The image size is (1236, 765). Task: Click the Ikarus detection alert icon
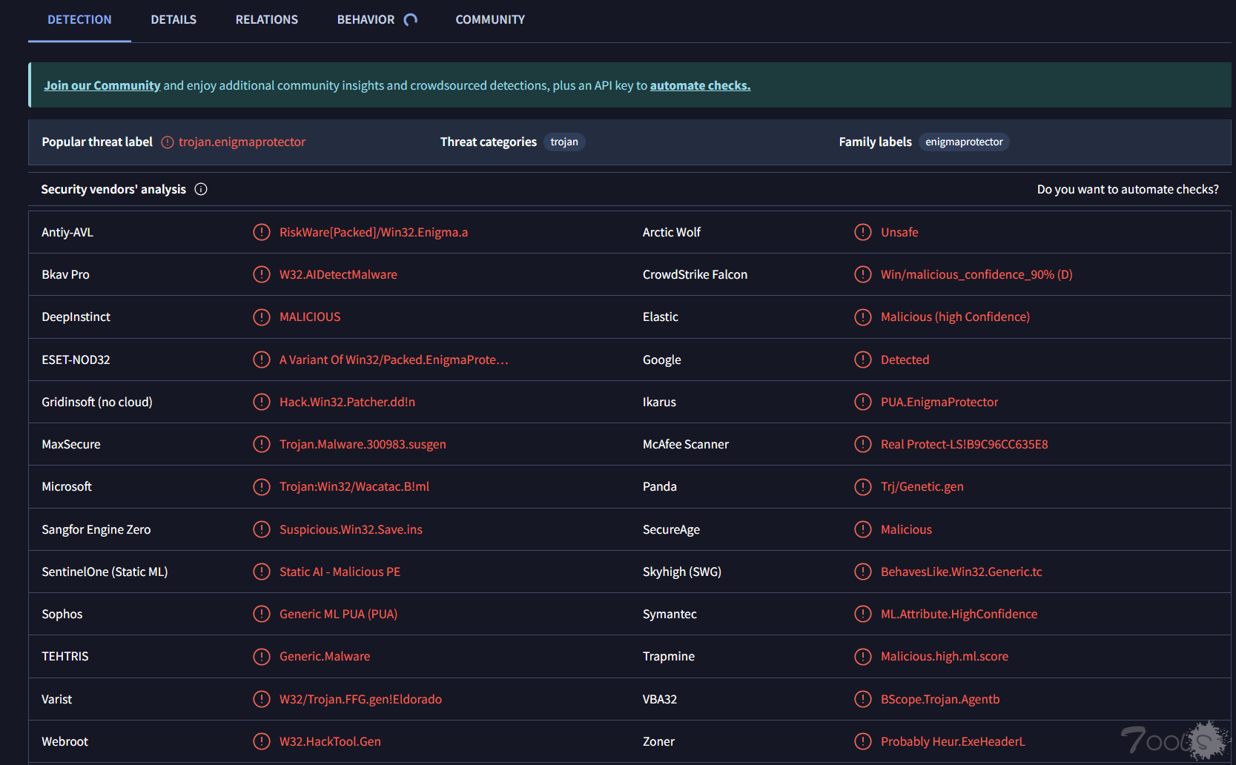(x=863, y=402)
